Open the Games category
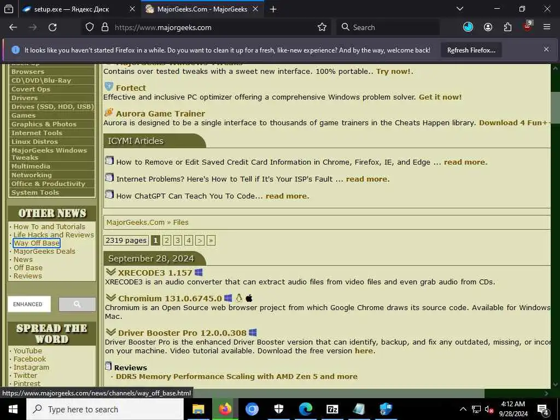This screenshot has width=560, height=420. (x=23, y=115)
